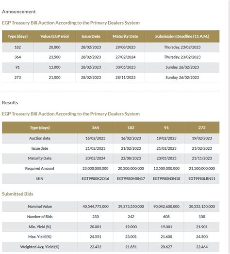The width and height of the screenshot is (230, 254).
Task: Click the Submission Deadline (11 A.M.) column header
Action: (x=182, y=36)
